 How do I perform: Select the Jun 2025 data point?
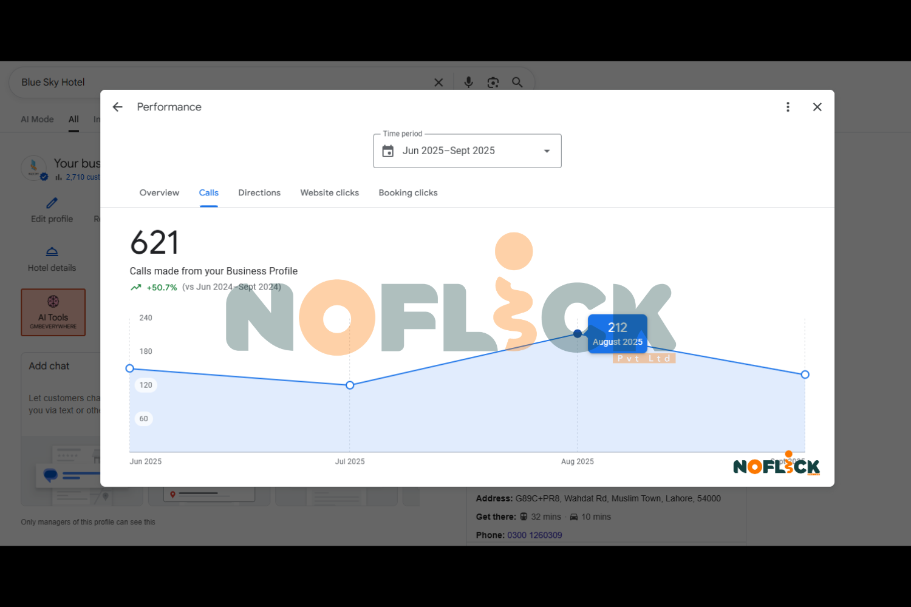pyautogui.click(x=129, y=368)
